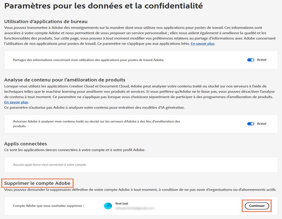Click 'Paramètres pour les données et la confidentialité' title
The width and height of the screenshot is (282, 219).
[103, 6]
